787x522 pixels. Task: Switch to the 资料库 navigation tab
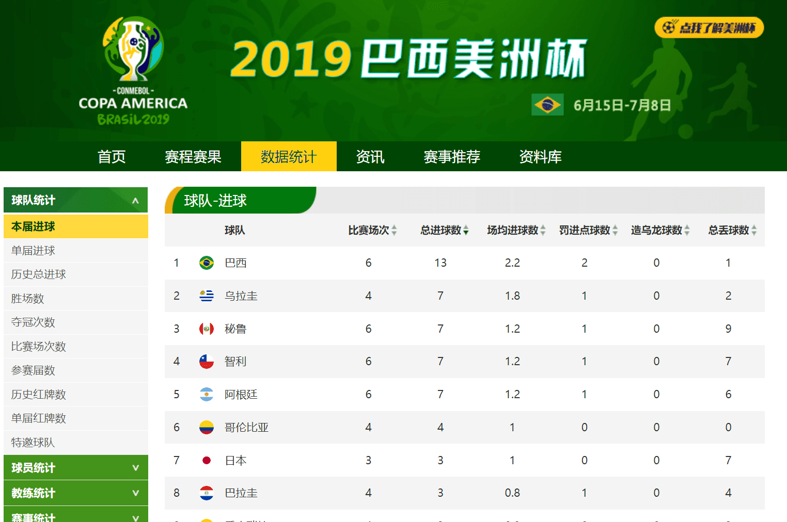point(540,157)
